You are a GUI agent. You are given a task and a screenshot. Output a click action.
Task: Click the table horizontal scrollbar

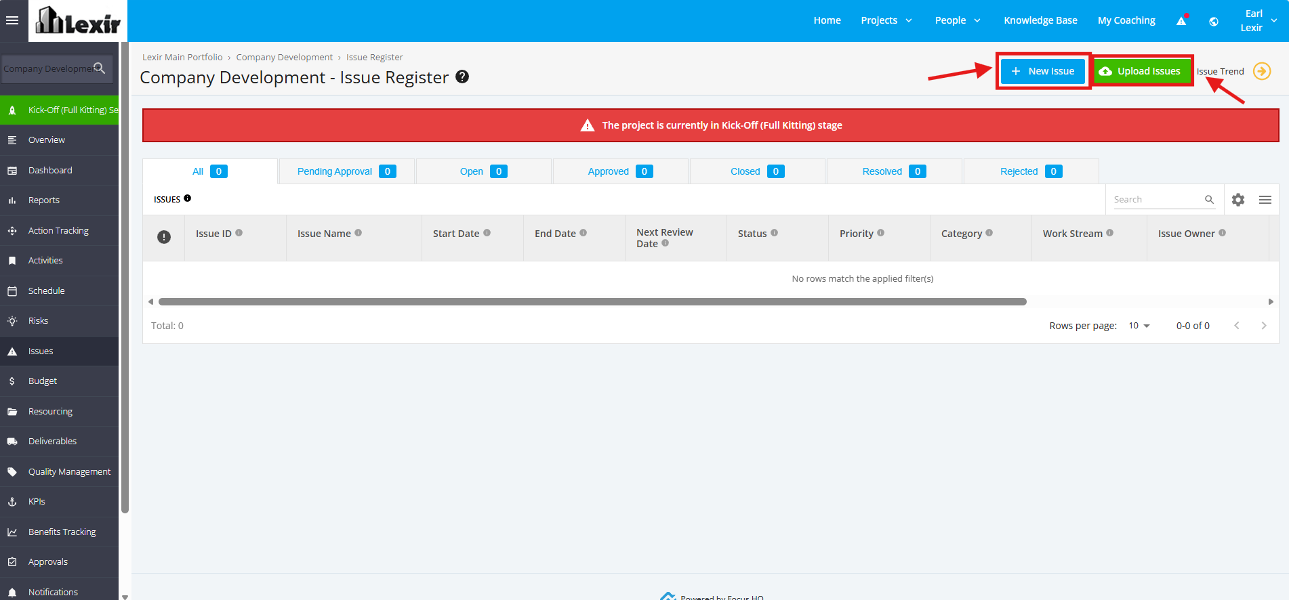click(x=592, y=302)
